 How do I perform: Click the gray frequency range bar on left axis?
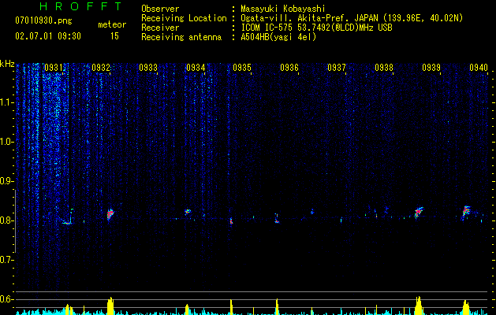click(15, 221)
